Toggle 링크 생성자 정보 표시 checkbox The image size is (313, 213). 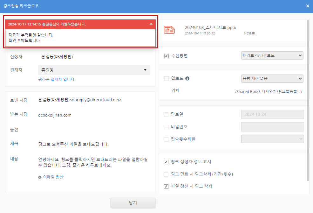(x=166, y=162)
